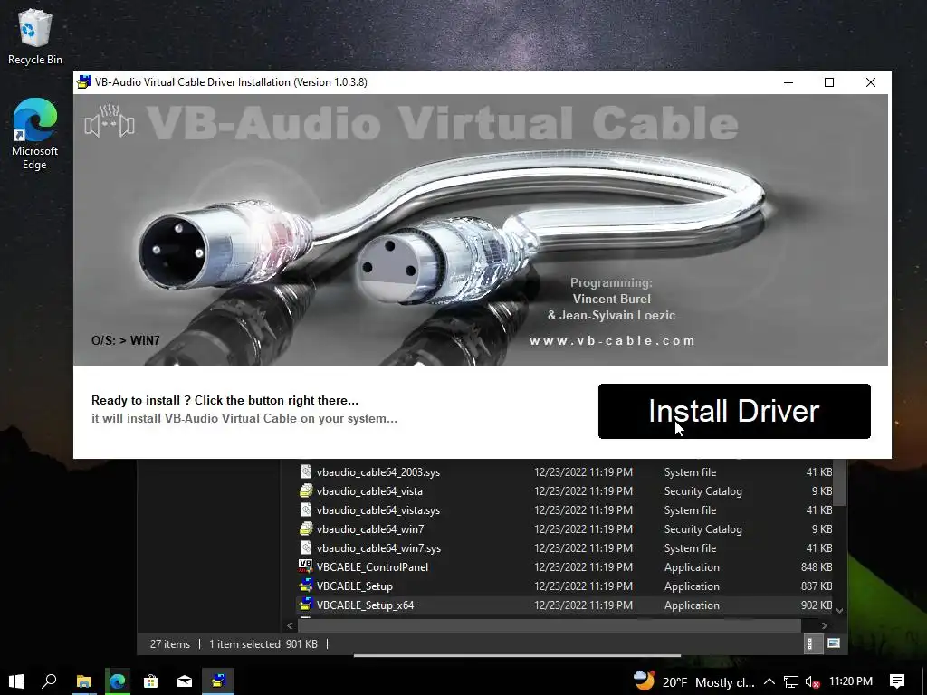
Task: Select vbaudio_cable64_vista.sys file icon
Action: click(x=306, y=509)
